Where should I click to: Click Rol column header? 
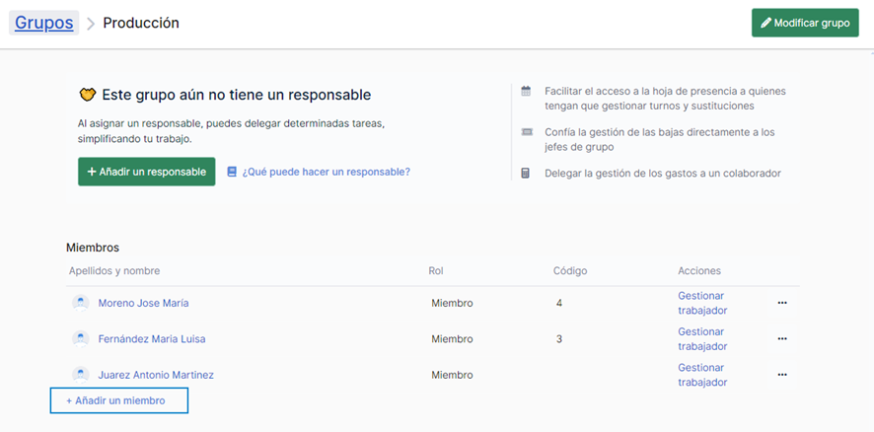(436, 271)
